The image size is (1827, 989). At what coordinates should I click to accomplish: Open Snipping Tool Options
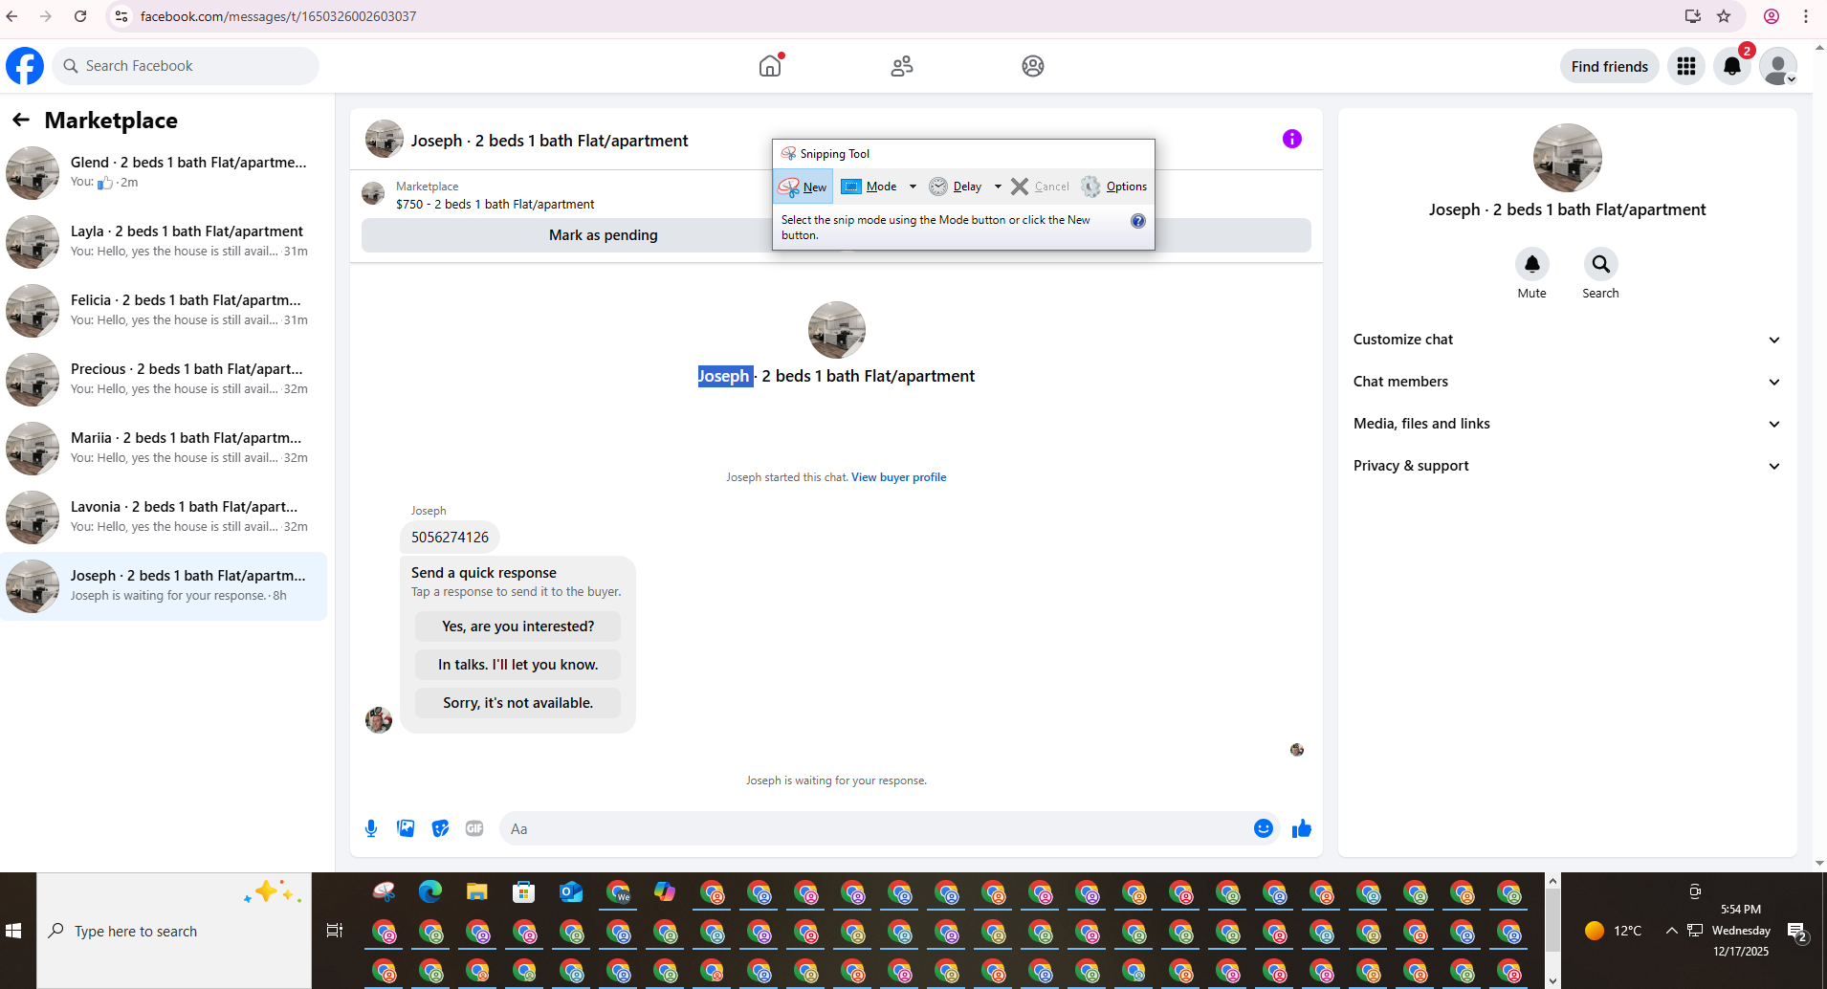1114,187
